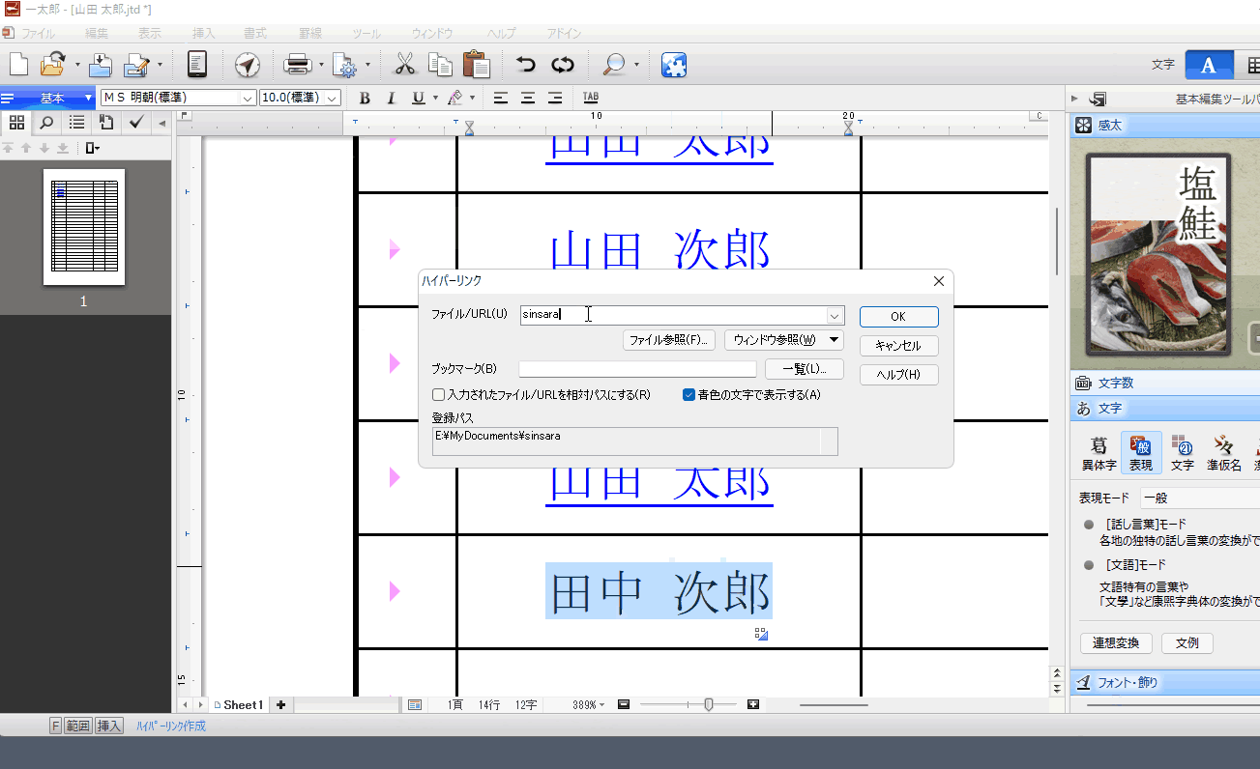Open the 挿入 menu
This screenshot has width=1260, height=769.
click(204, 33)
